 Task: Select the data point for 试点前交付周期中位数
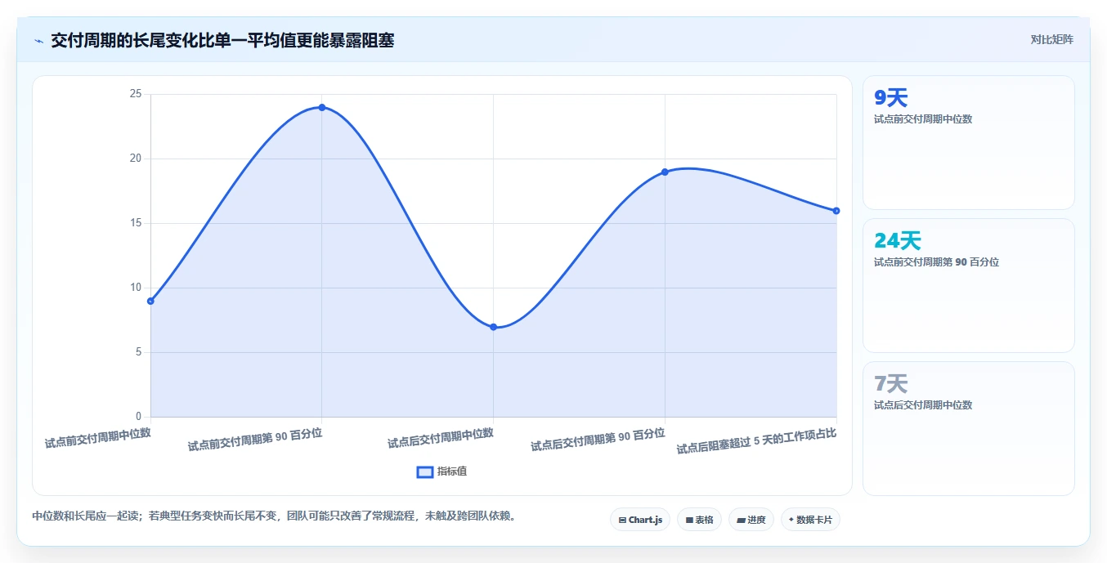[150, 301]
